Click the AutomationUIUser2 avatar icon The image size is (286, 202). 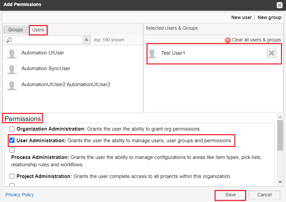point(12,85)
